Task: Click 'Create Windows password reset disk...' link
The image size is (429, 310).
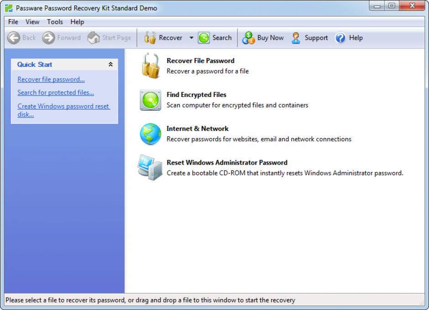Action: (x=63, y=107)
